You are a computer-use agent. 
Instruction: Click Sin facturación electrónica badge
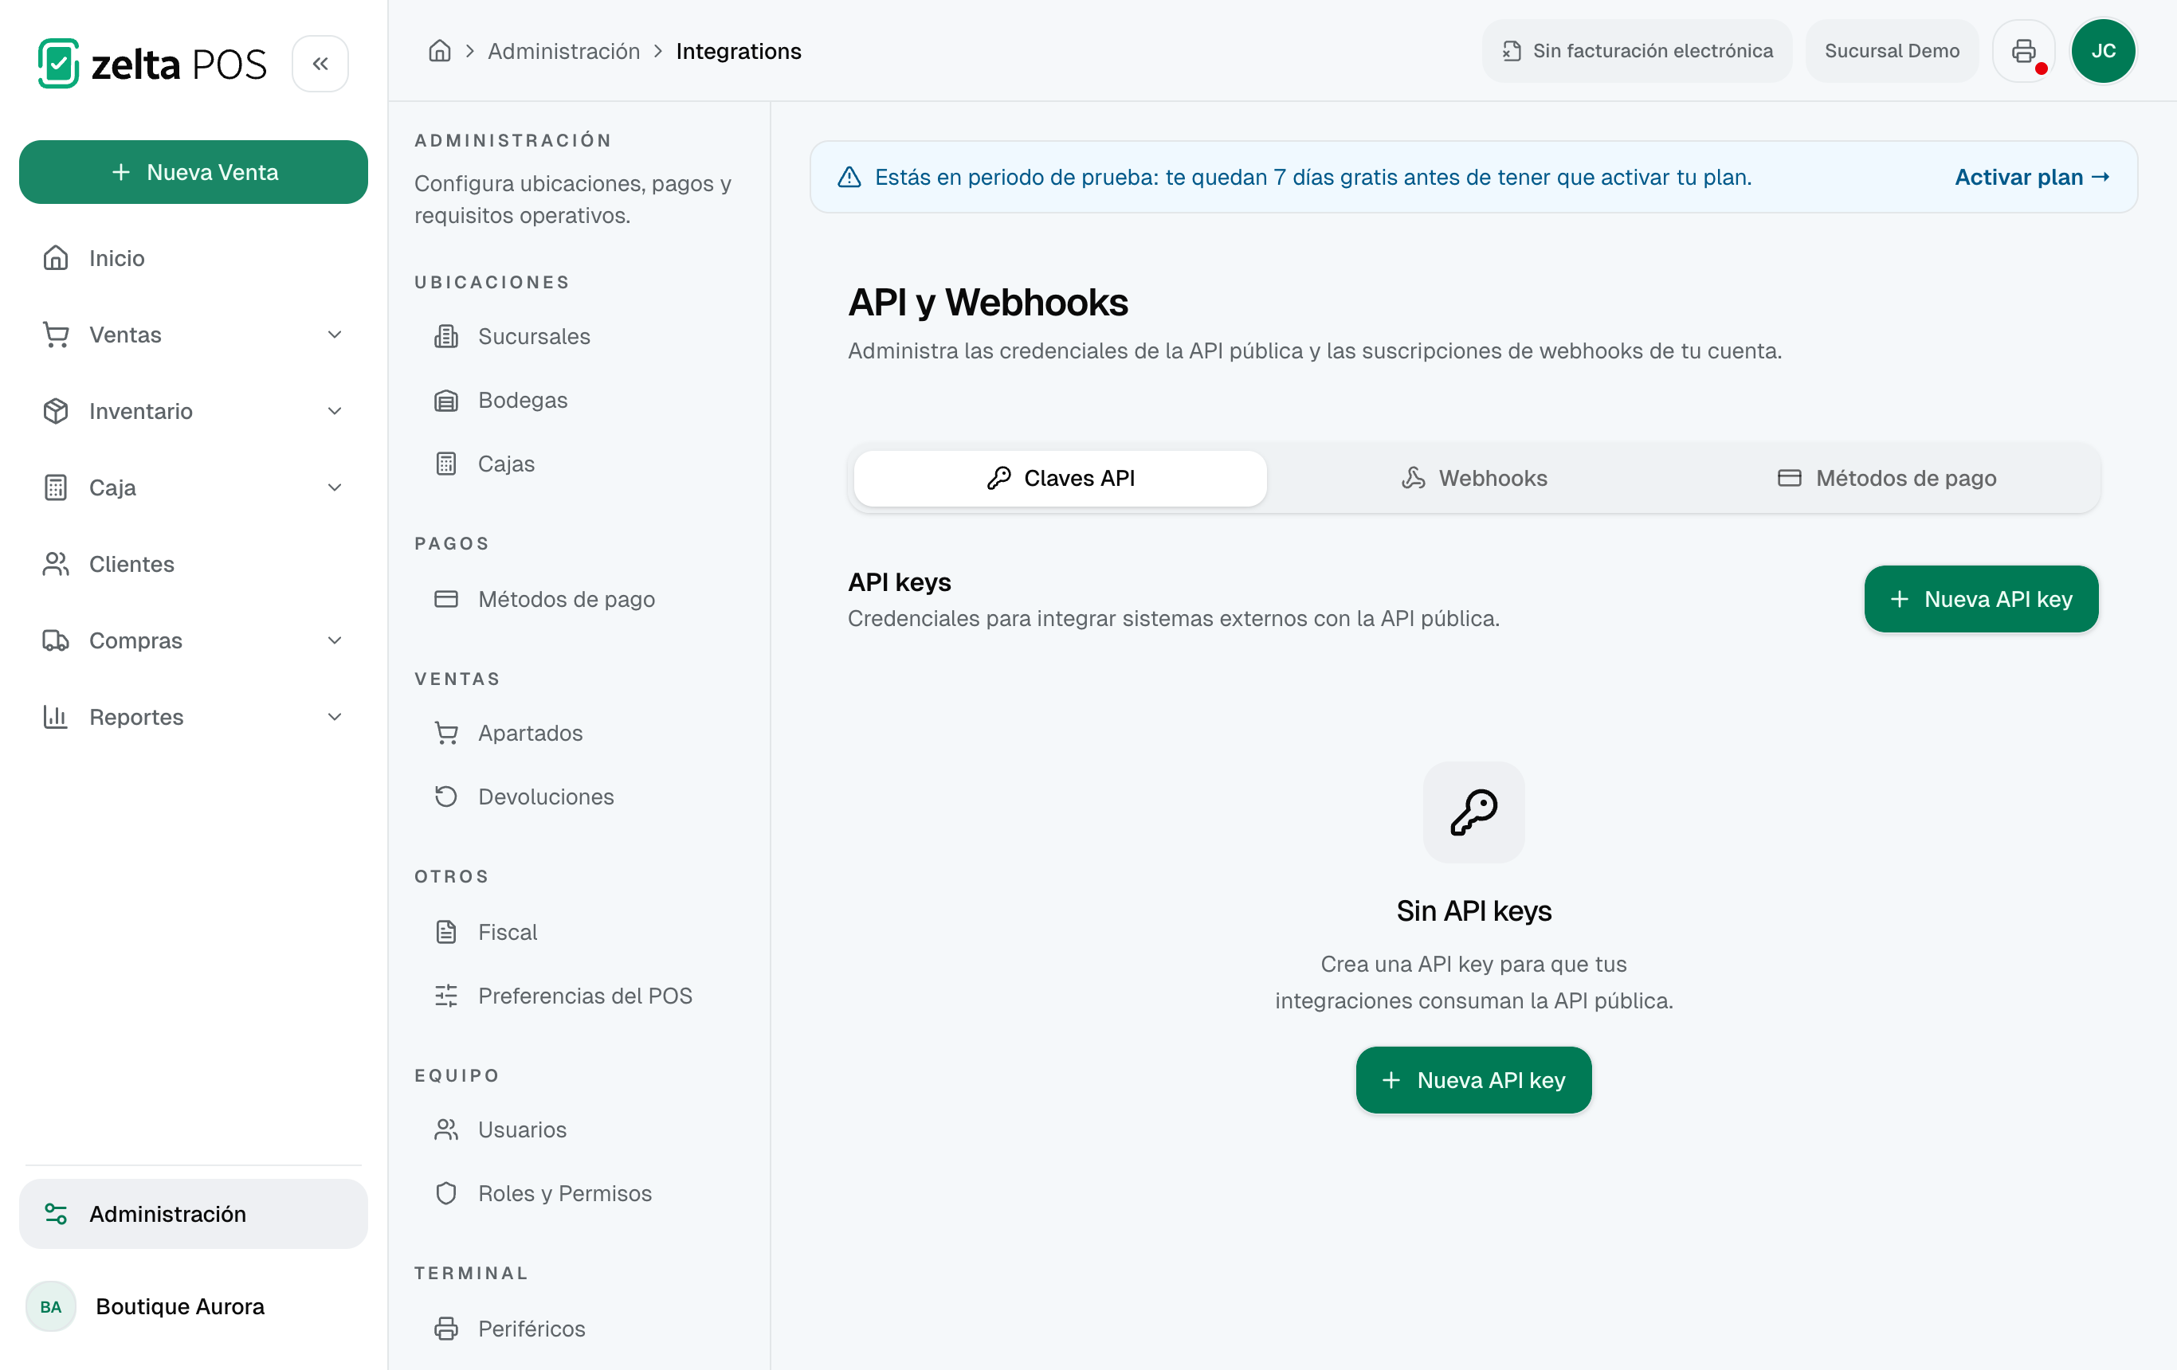[1637, 51]
